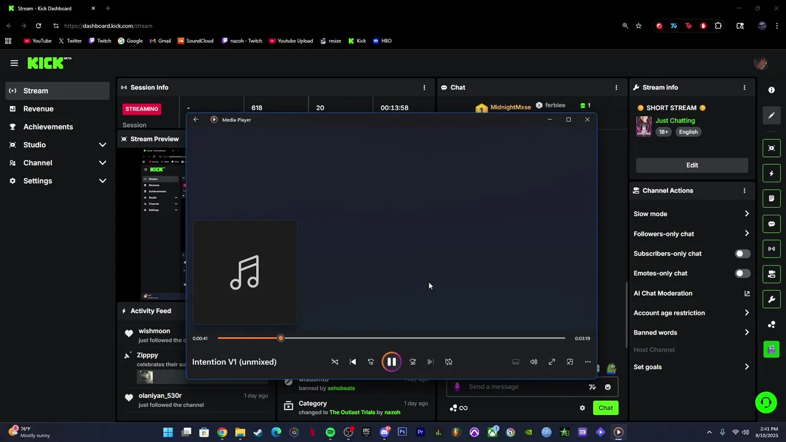Skip to previous track in Media Player

click(352, 362)
